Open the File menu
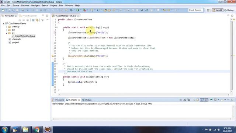Viewport: 236px width, 133px height. pyautogui.click(x=3, y=6)
